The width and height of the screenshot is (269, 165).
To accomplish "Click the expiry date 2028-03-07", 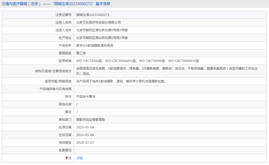I will pyautogui.click(x=85, y=143).
